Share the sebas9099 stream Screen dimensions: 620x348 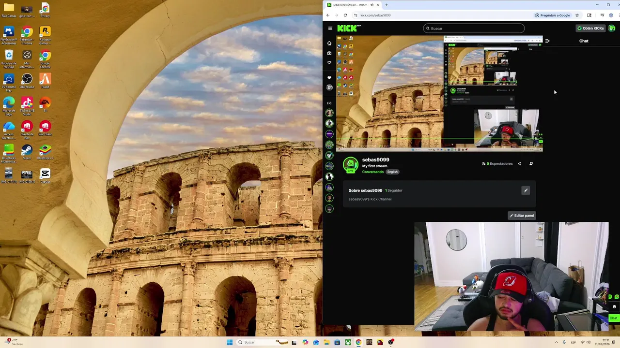tap(519, 164)
